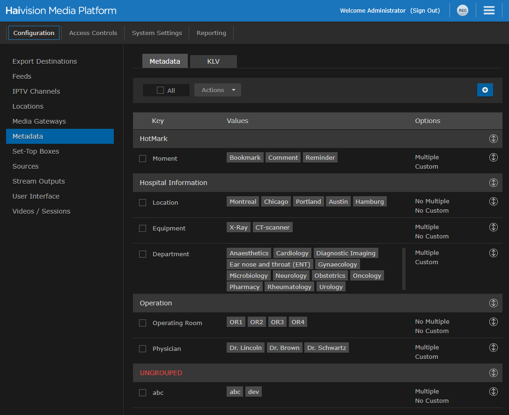Click the reorder icon for Hospital Information group
509x415 pixels.
493,183
